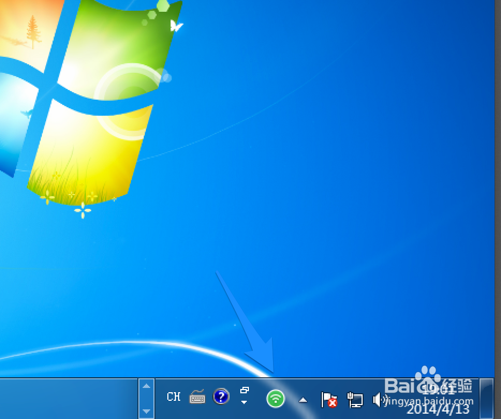Show hidden tray icons arrow

[x=303, y=400]
